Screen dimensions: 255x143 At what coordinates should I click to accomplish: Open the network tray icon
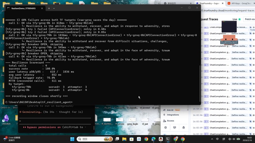[230, 139]
